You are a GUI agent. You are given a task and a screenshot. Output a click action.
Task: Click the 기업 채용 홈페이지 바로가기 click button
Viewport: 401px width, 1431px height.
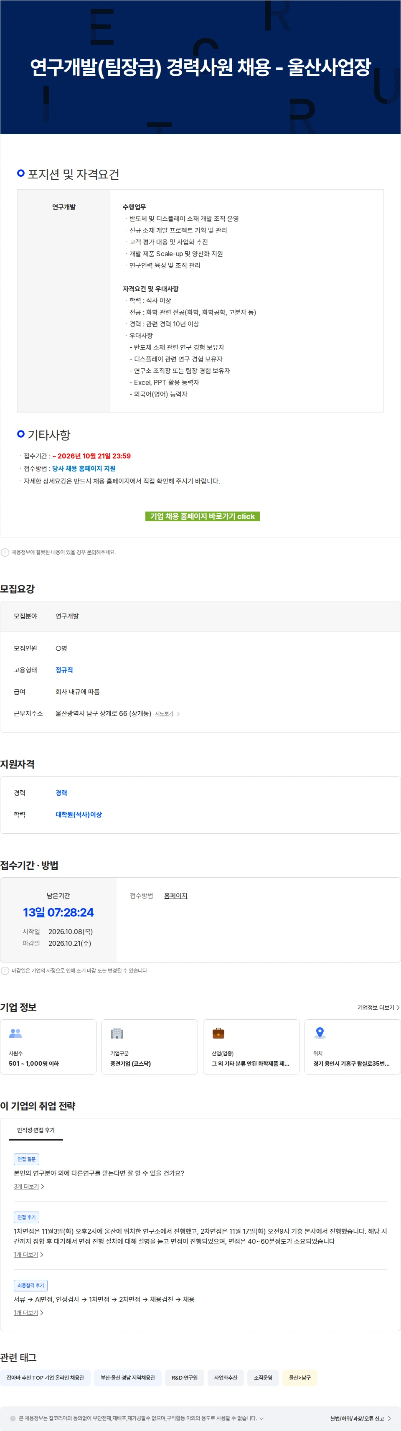coord(202,516)
